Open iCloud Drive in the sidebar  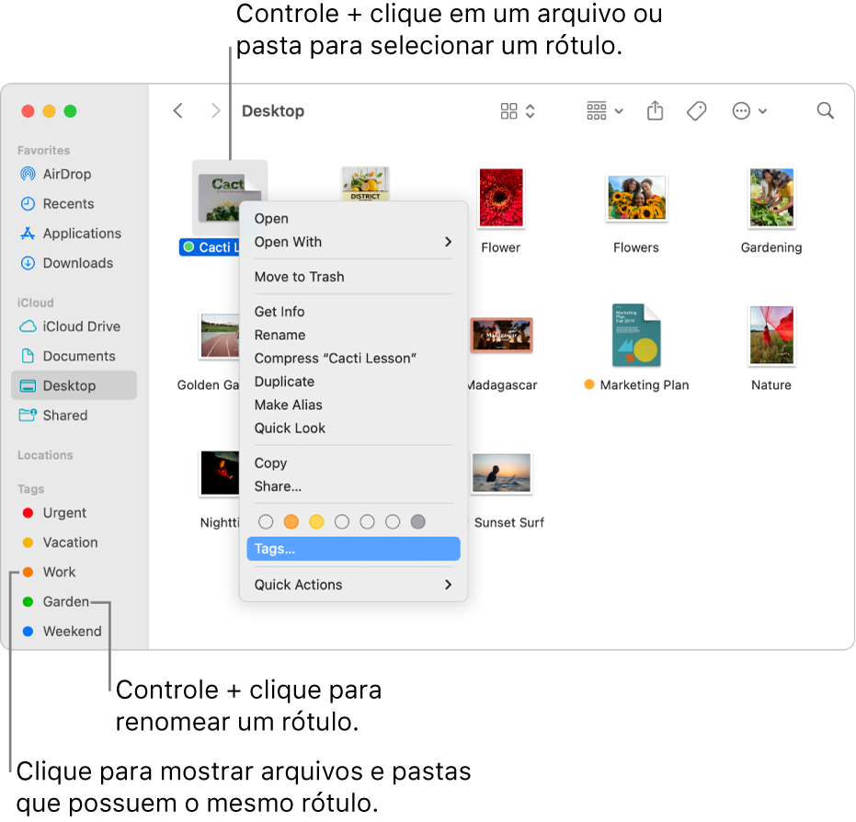click(x=74, y=326)
